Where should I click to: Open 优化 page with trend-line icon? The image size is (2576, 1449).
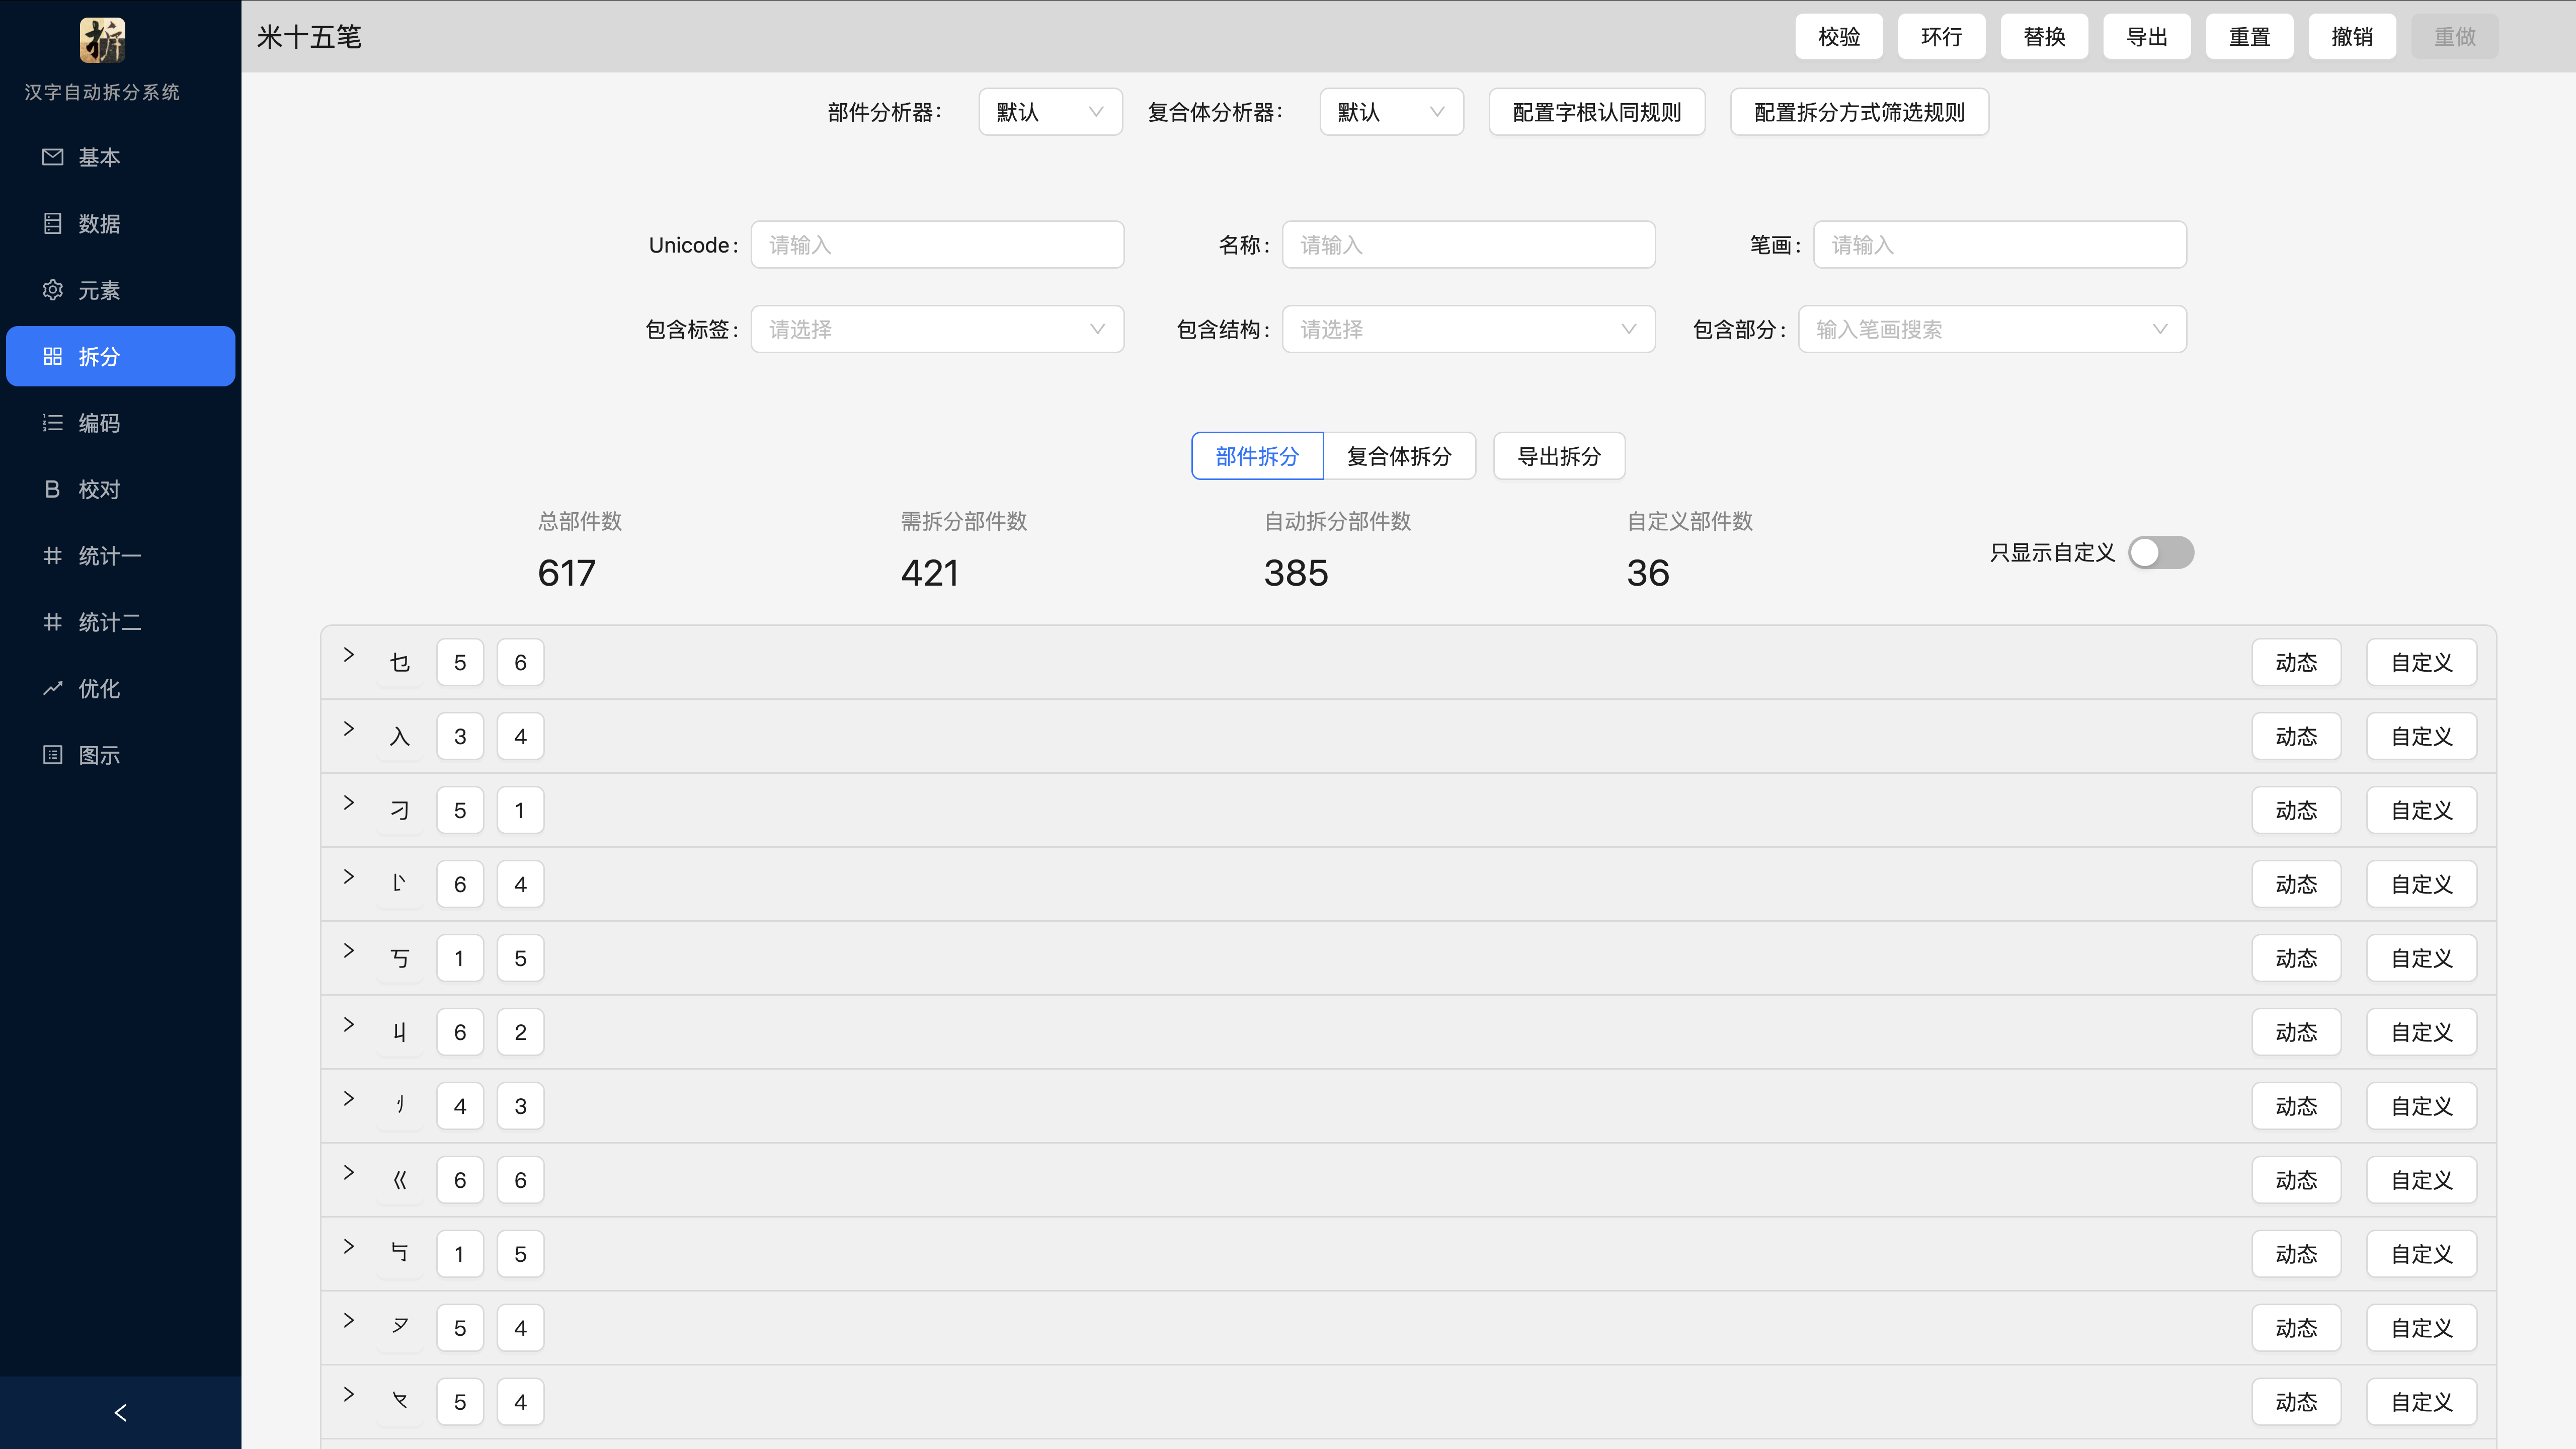click(53, 688)
